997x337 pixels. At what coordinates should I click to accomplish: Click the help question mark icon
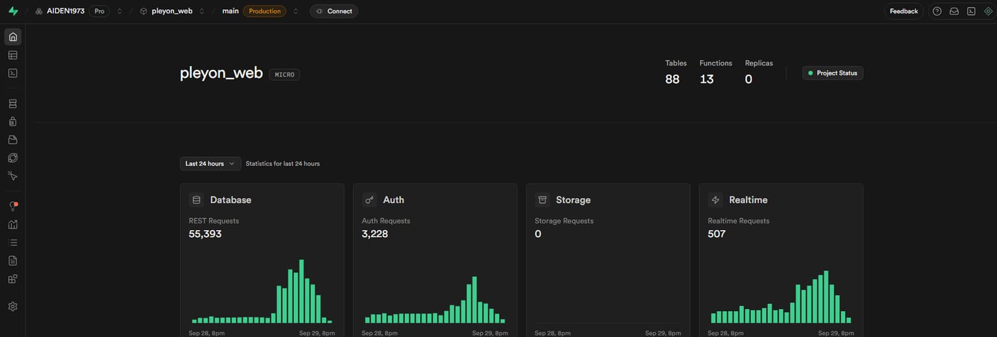pos(937,11)
